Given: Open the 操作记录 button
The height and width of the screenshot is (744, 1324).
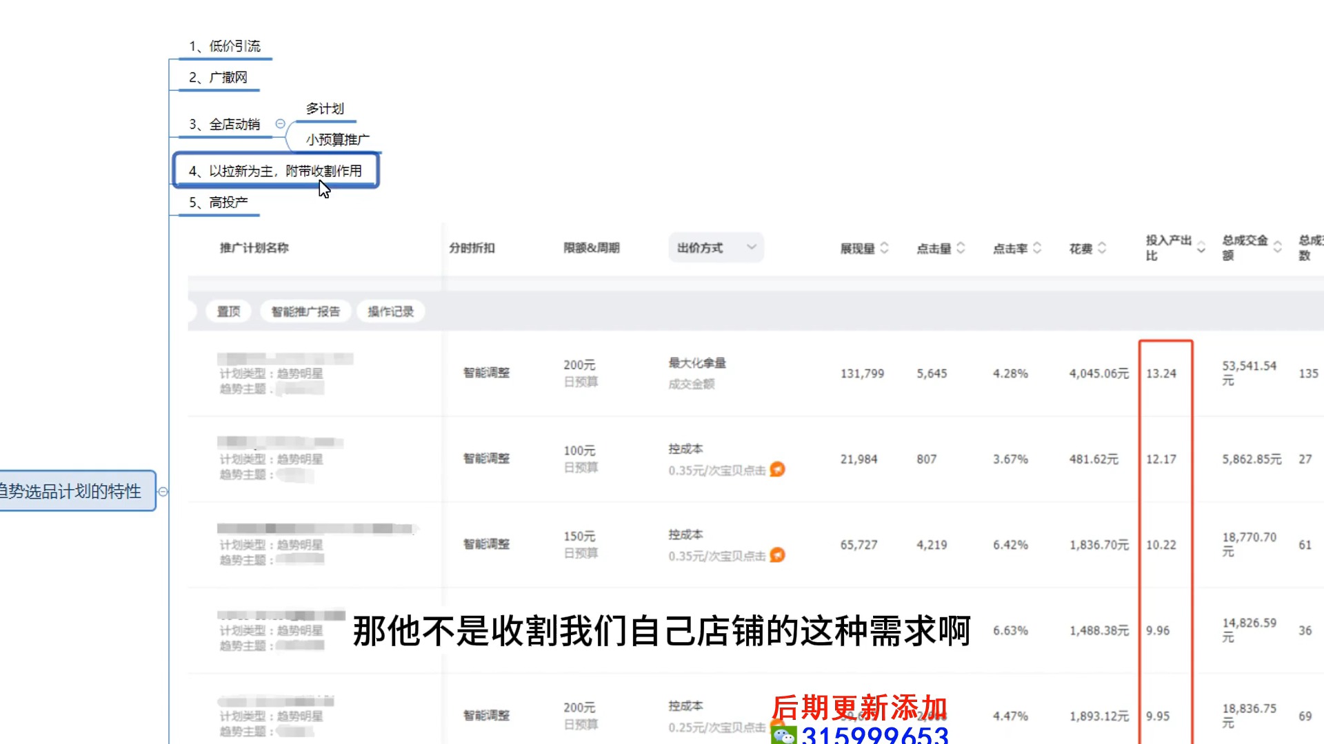Looking at the screenshot, I should (x=390, y=311).
